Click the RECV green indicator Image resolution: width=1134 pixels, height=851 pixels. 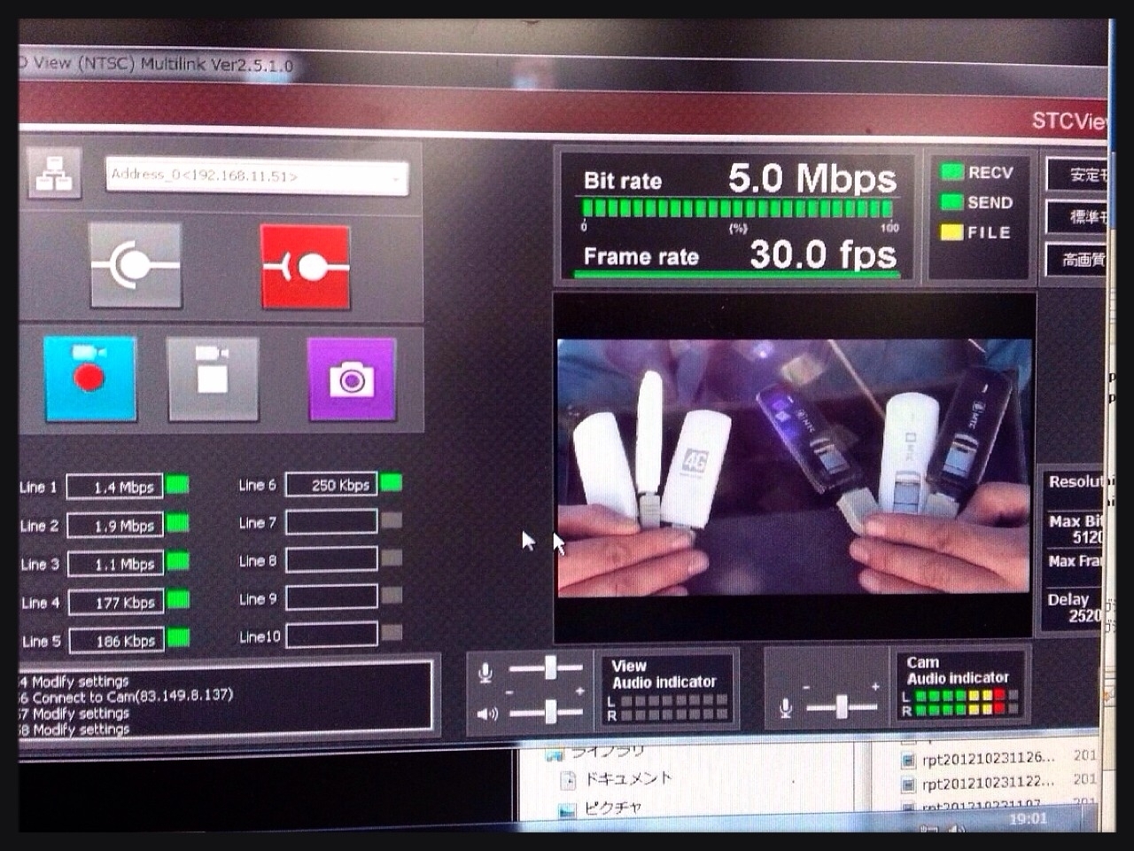tap(951, 172)
